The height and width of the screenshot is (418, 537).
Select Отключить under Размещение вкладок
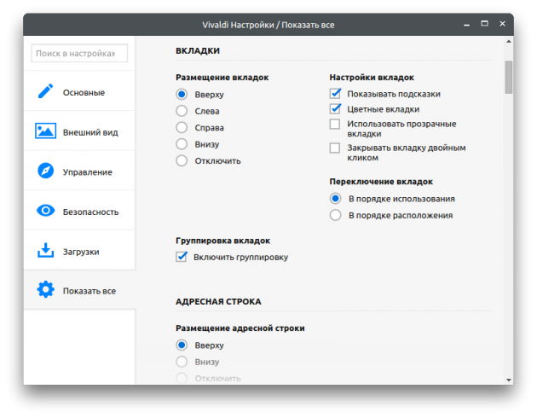[x=182, y=160]
